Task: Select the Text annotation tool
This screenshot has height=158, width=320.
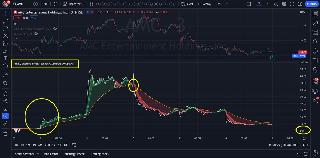Action: (5, 58)
